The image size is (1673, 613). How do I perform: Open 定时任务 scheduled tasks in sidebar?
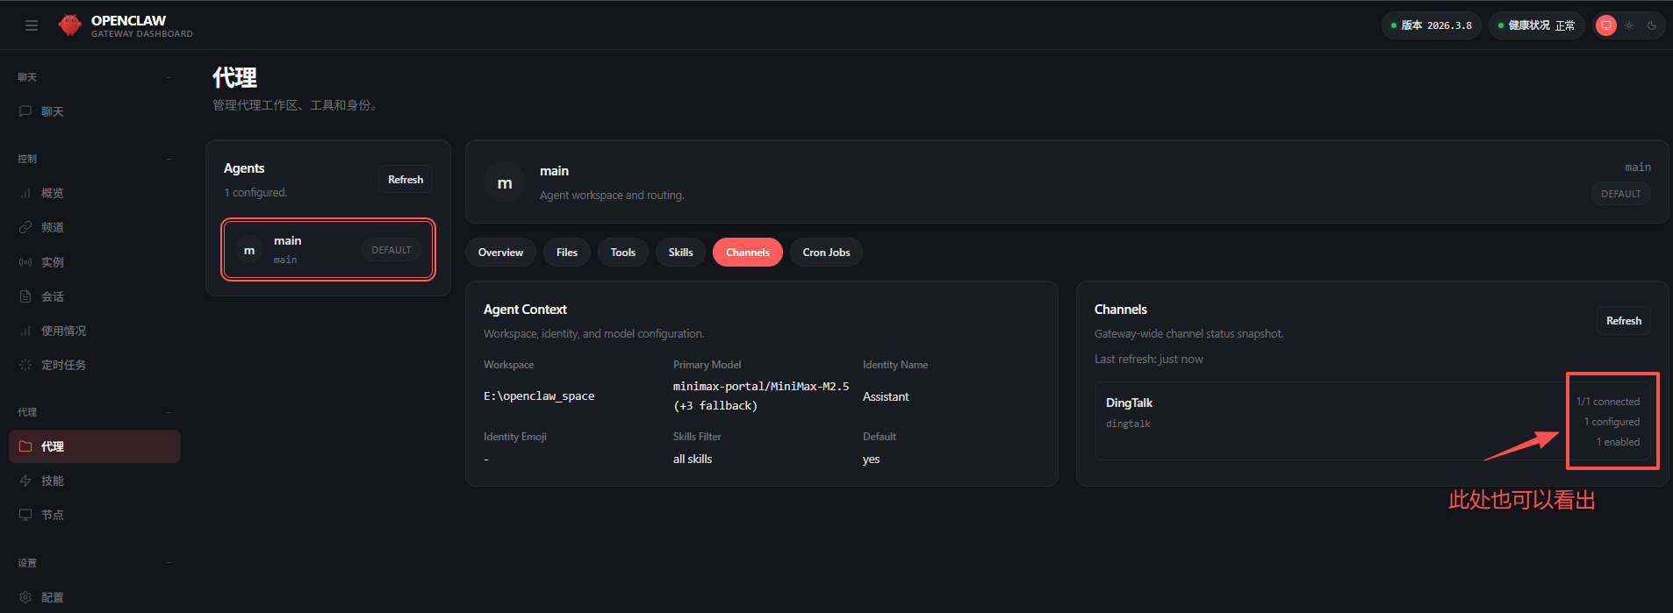click(x=94, y=365)
